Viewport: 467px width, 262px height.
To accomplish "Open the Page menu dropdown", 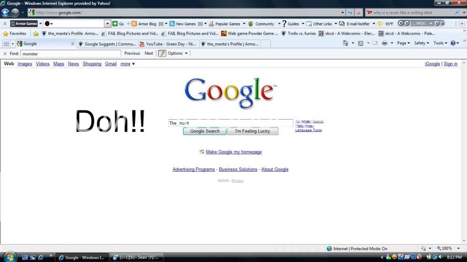I will [403, 43].
